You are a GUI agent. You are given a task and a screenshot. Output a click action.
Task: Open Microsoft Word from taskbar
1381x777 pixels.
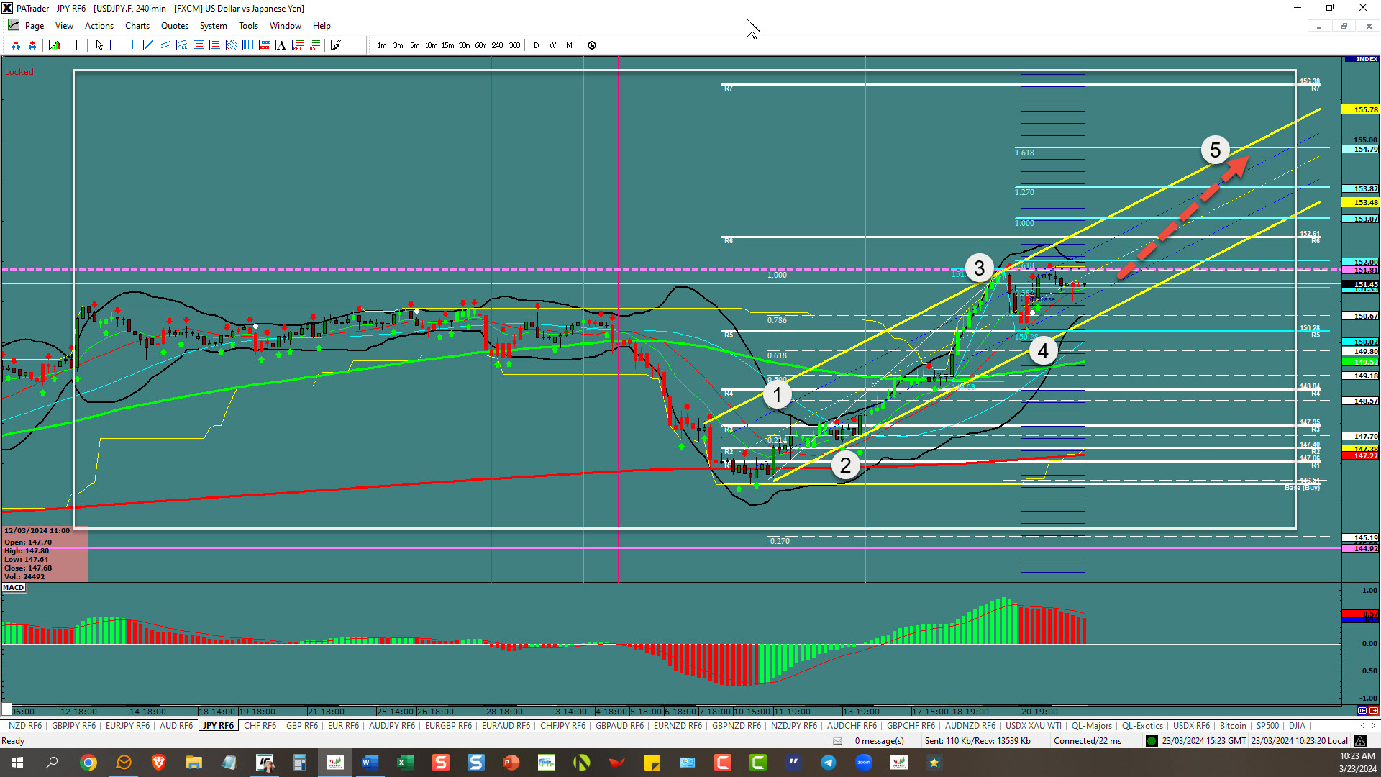pos(370,763)
